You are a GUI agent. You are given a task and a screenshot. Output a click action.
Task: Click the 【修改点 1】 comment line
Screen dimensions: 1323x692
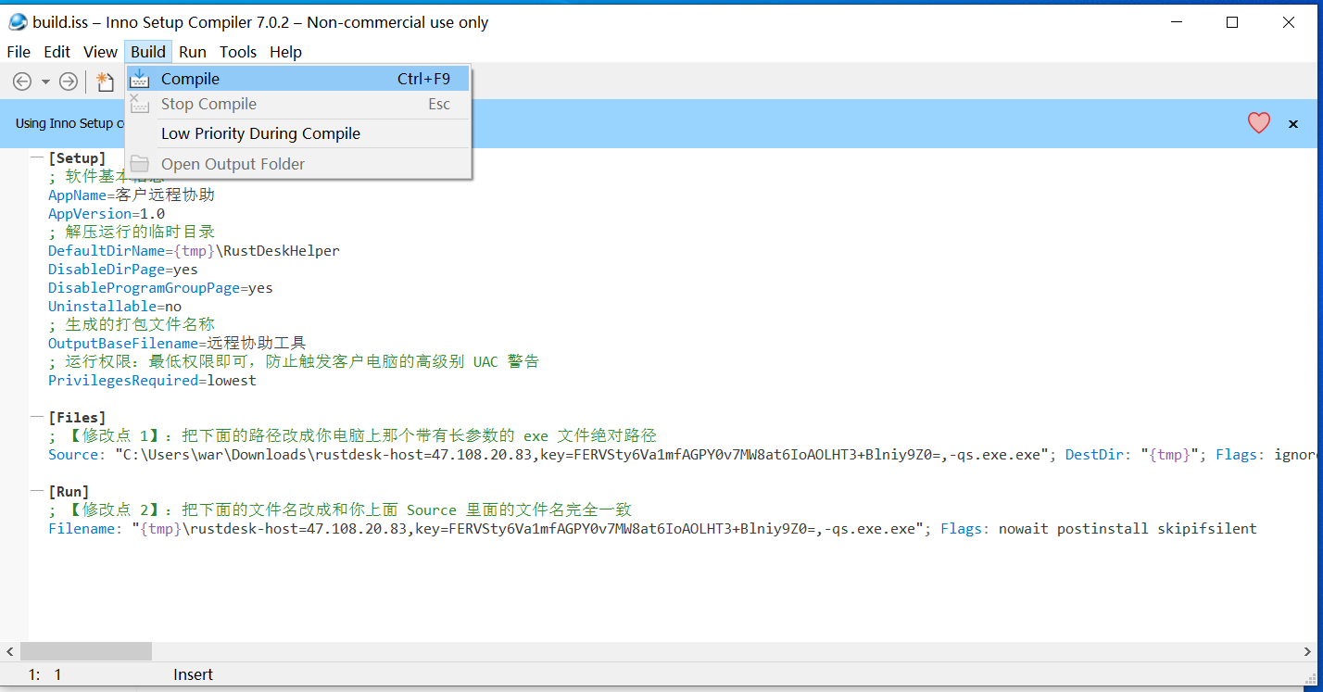[352, 436]
